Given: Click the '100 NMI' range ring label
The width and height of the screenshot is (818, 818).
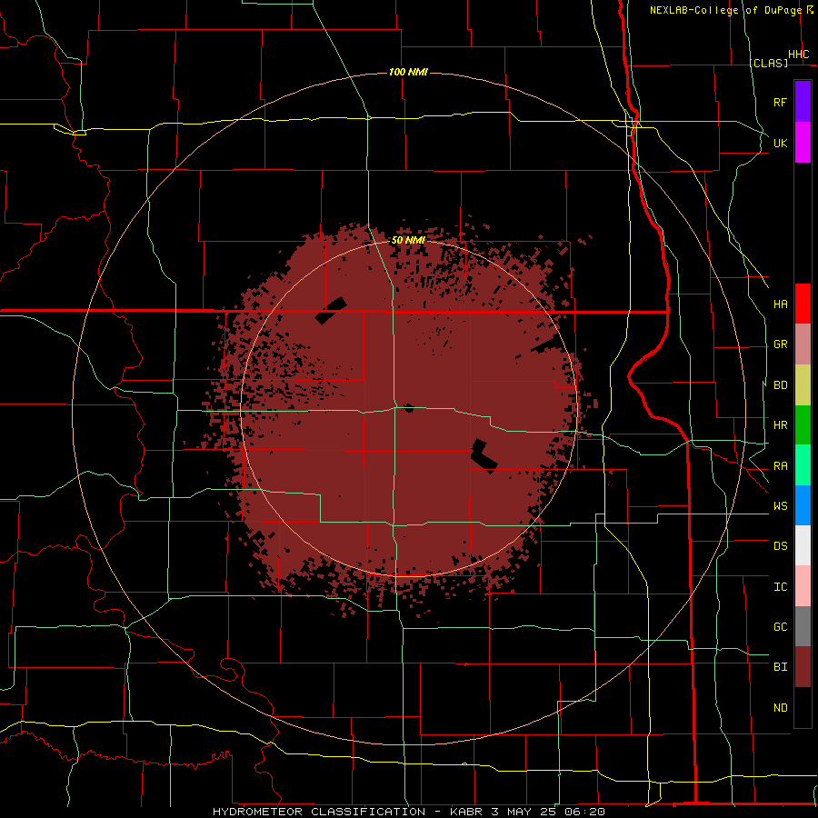Looking at the screenshot, I should click(x=408, y=72).
